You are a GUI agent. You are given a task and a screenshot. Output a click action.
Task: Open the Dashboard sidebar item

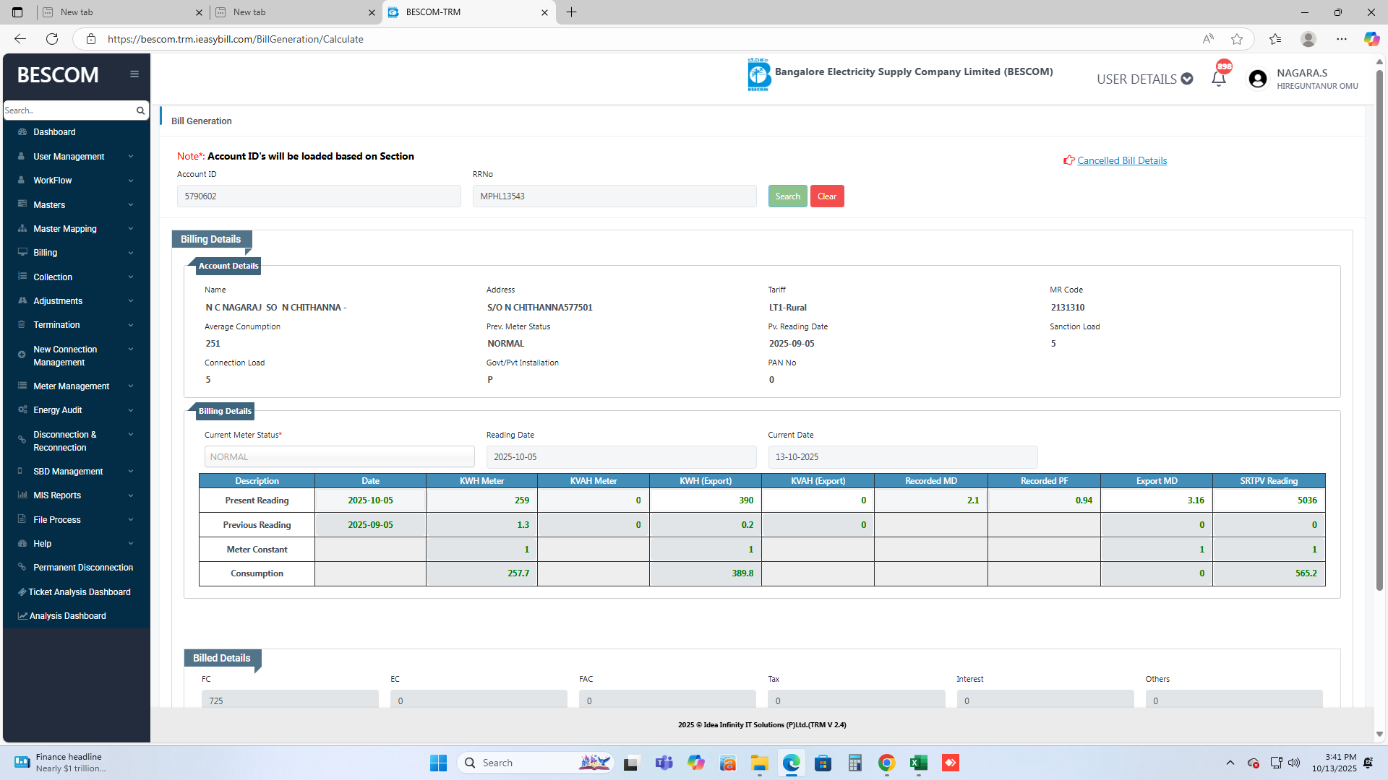[x=54, y=132]
